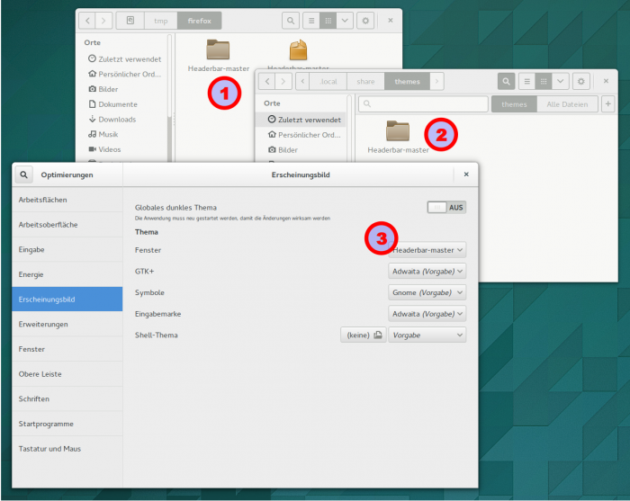
Task: Click the plus button beside Alle Dateien
Action: [607, 104]
